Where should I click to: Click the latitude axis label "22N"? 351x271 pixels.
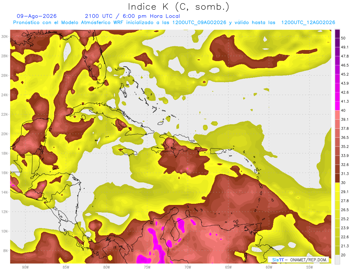click(4, 114)
